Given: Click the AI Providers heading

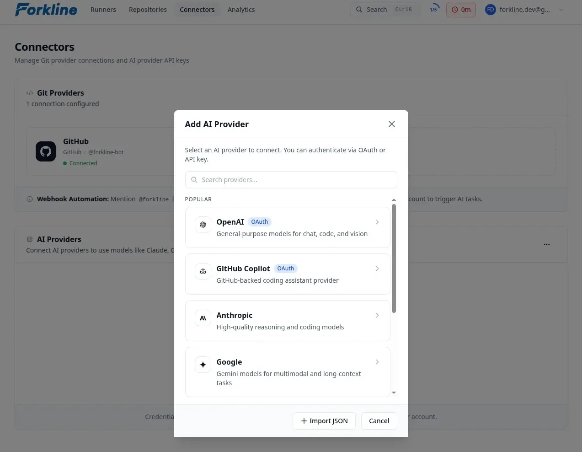Looking at the screenshot, I should point(59,239).
